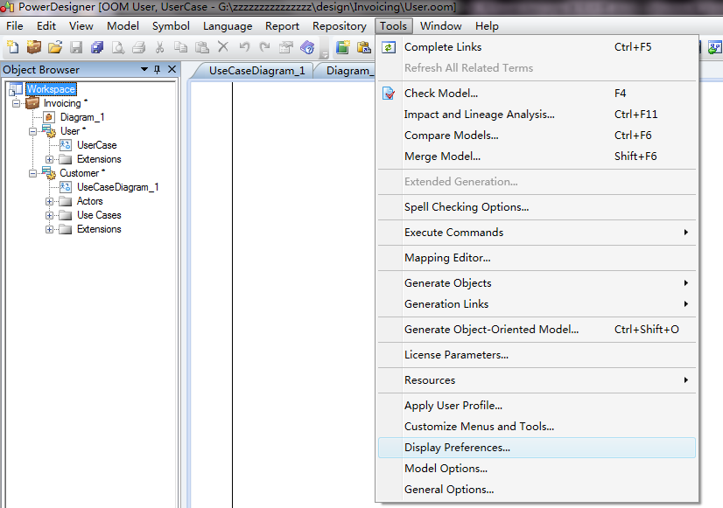Open the Generation Links submenu

click(537, 304)
